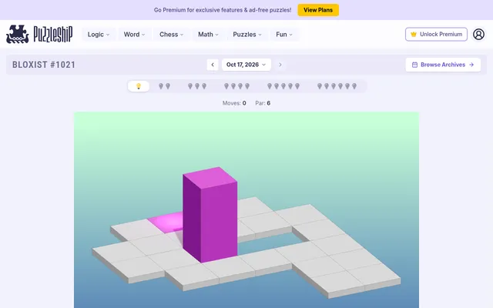Expand the Word menu

coord(134,34)
